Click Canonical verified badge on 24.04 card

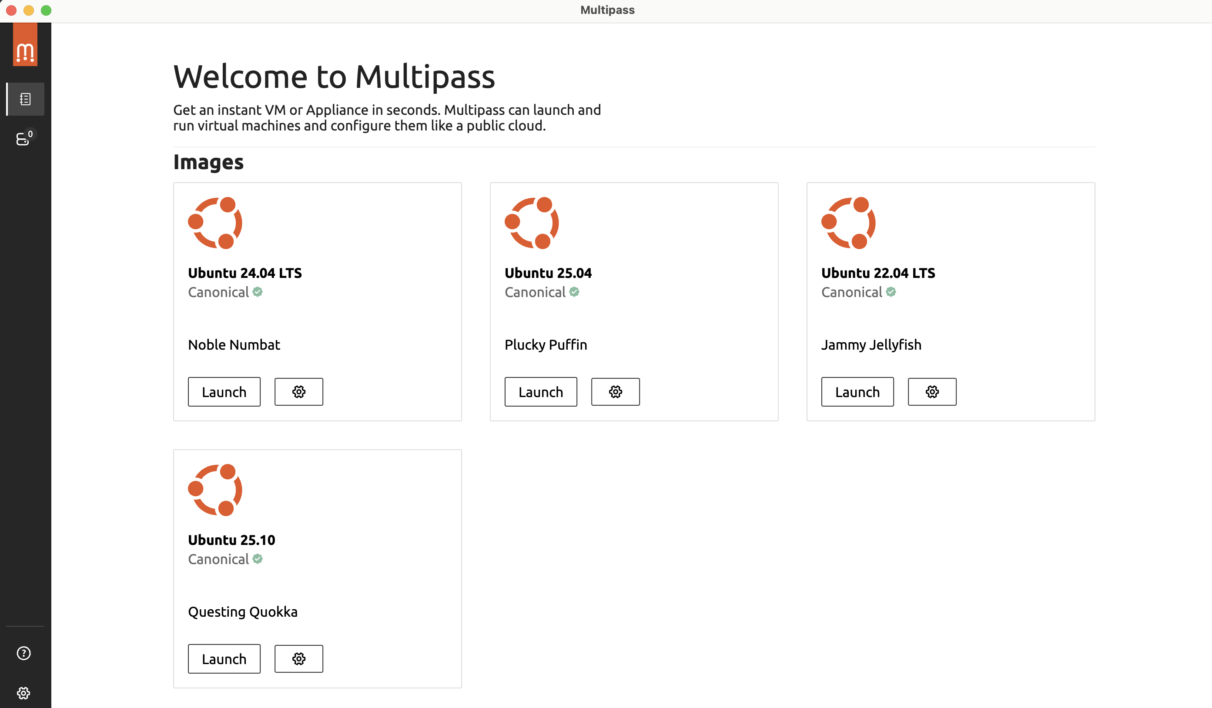pyautogui.click(x=257, y=292)
